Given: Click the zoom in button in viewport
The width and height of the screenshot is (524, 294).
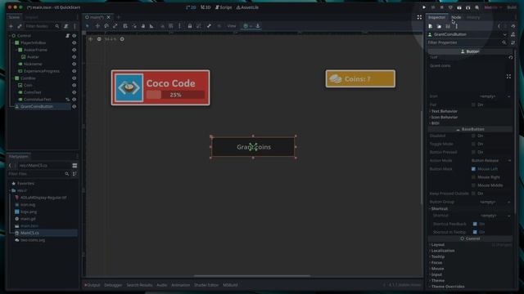Looking at the screenshot, I should point(122,39).
